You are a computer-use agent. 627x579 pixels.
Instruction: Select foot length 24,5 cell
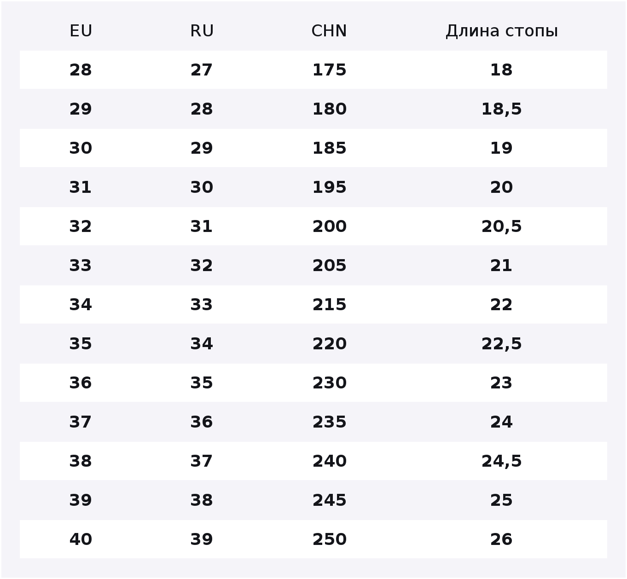point(501,462)
